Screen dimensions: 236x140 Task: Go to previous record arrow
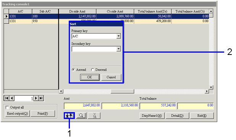coord(12,98)
